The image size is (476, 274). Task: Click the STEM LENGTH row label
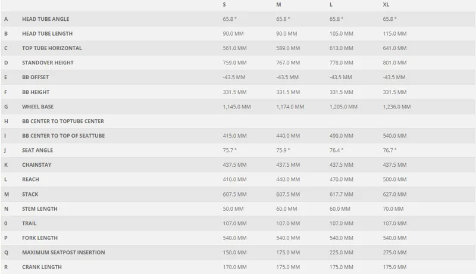(39, 208)
